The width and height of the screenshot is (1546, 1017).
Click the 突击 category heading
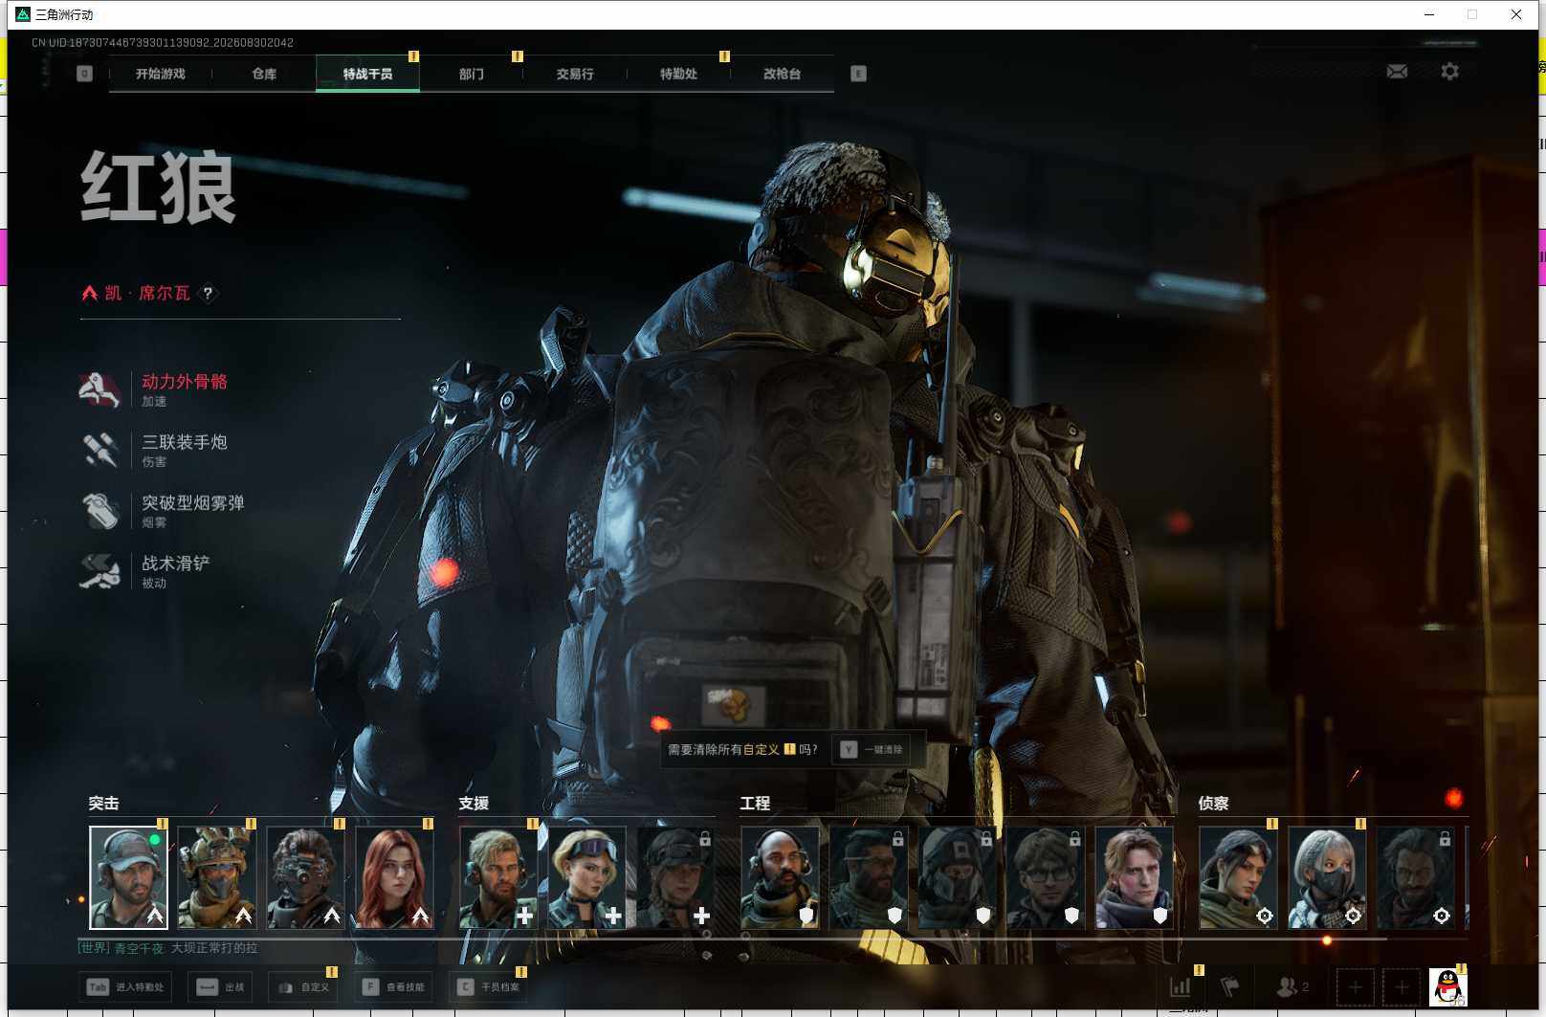[x=104, y=804]
